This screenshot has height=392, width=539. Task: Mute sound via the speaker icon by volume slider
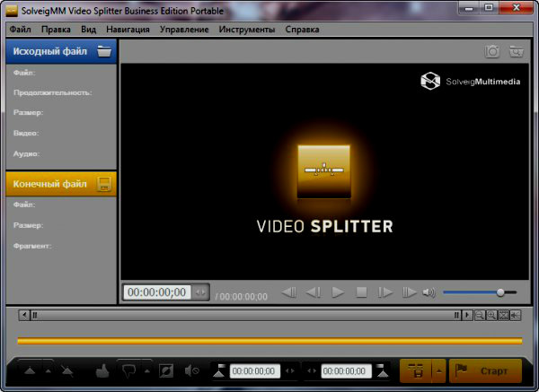click(429, 292)
